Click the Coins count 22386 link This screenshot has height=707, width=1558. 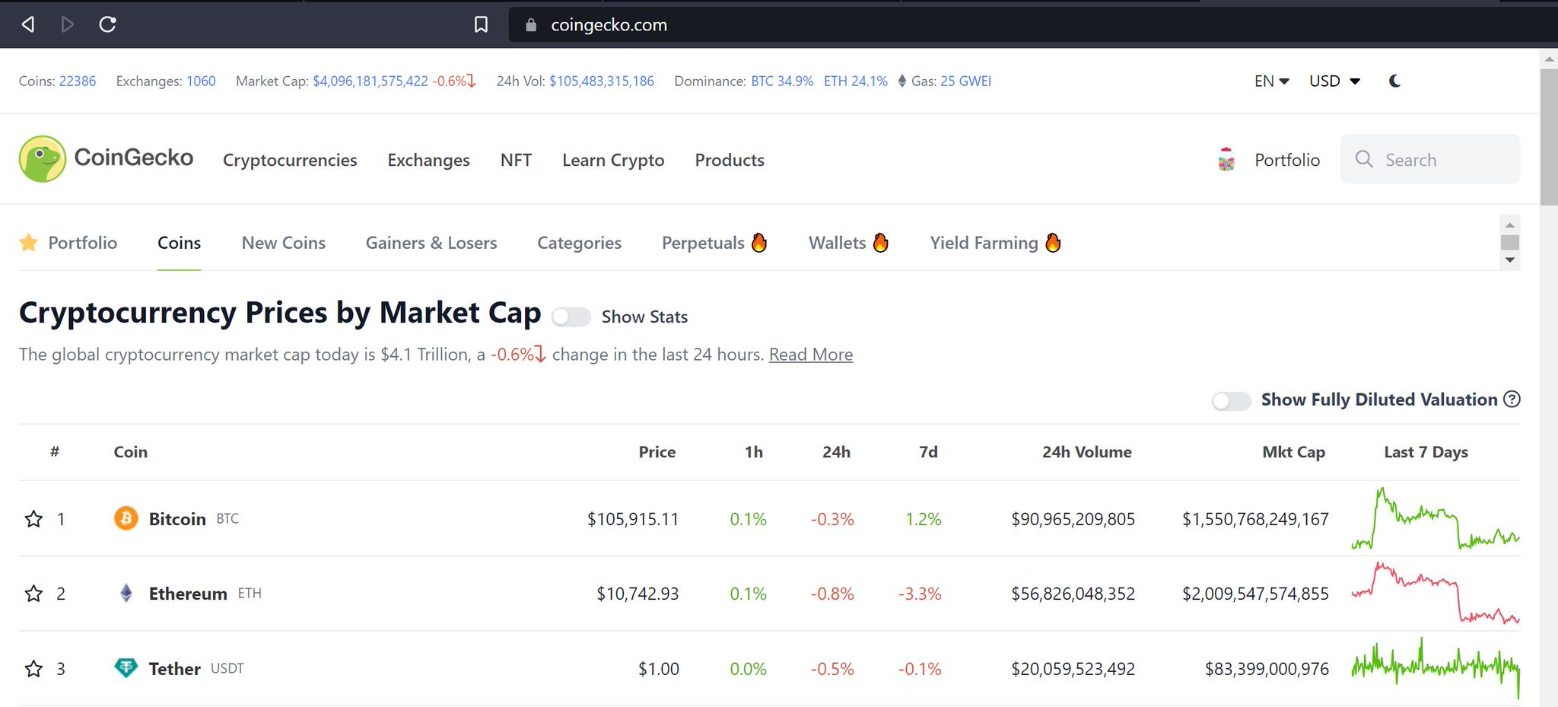[x=78, y=81]
